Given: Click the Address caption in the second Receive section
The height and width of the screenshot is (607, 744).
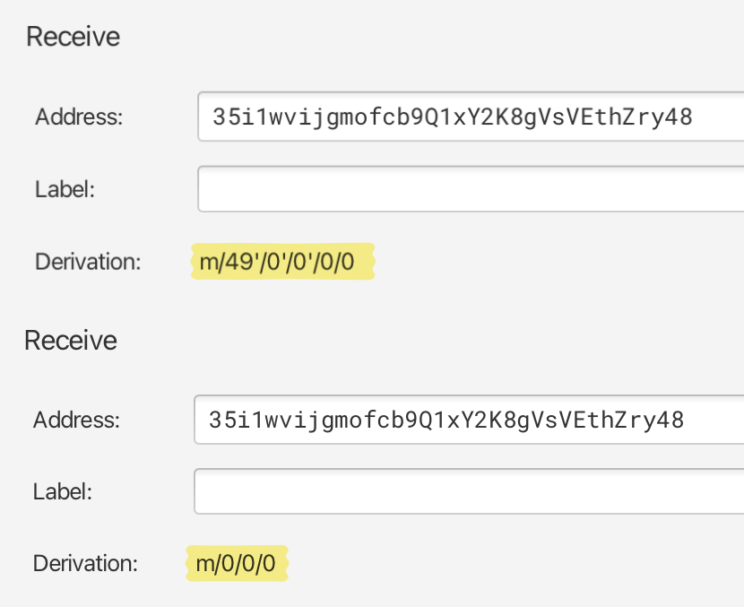Looking at the screenshot, I should (76, 420).
